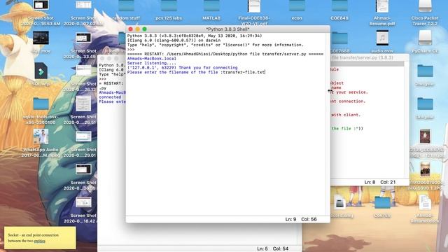The image size is (448, 252).
Task: Click the 'Ahmads-MacBook.local' line in front shell
Action: tap(152, 59)
